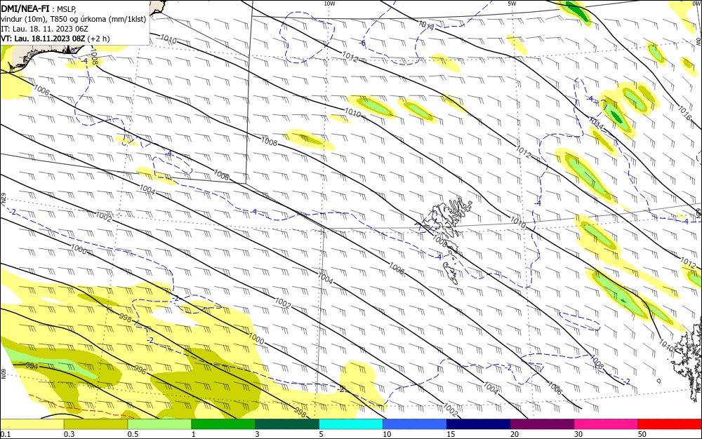Click the 'DMI/NEA-FI' title text

coord(25,8)
